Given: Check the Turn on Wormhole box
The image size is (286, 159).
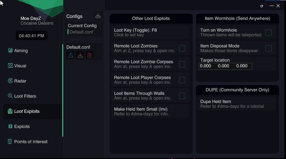Looking at the screenshot, I should pos(268,33).
